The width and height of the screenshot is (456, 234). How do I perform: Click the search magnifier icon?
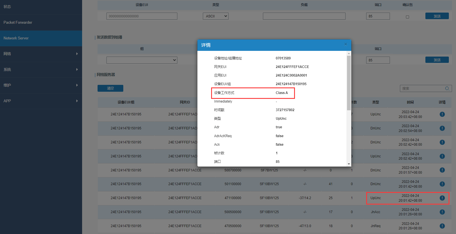(447, 89)
